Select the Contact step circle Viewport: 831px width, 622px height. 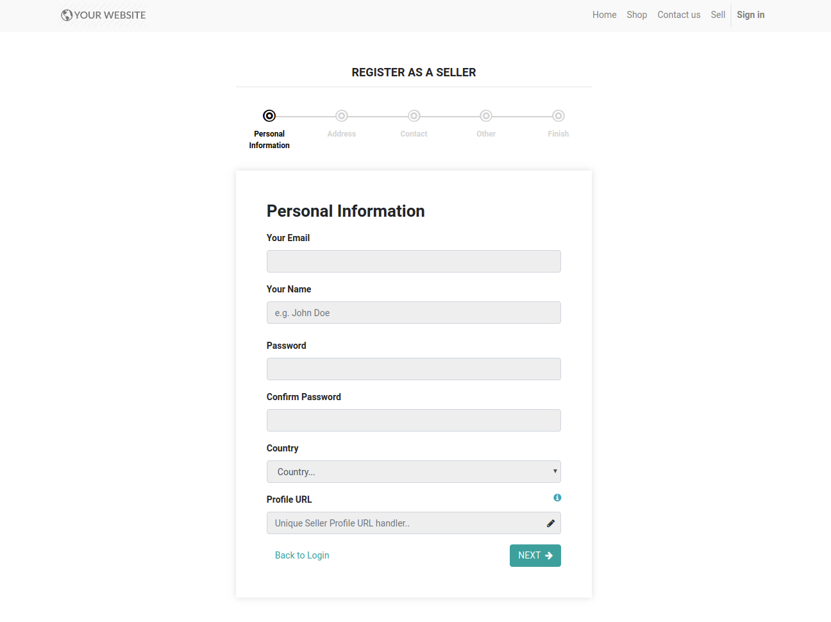pos(414,116)
